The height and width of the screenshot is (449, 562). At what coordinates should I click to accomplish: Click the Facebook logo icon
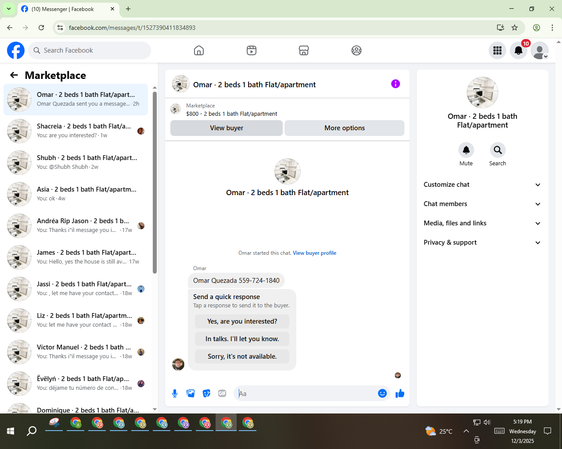pos(16,50)
